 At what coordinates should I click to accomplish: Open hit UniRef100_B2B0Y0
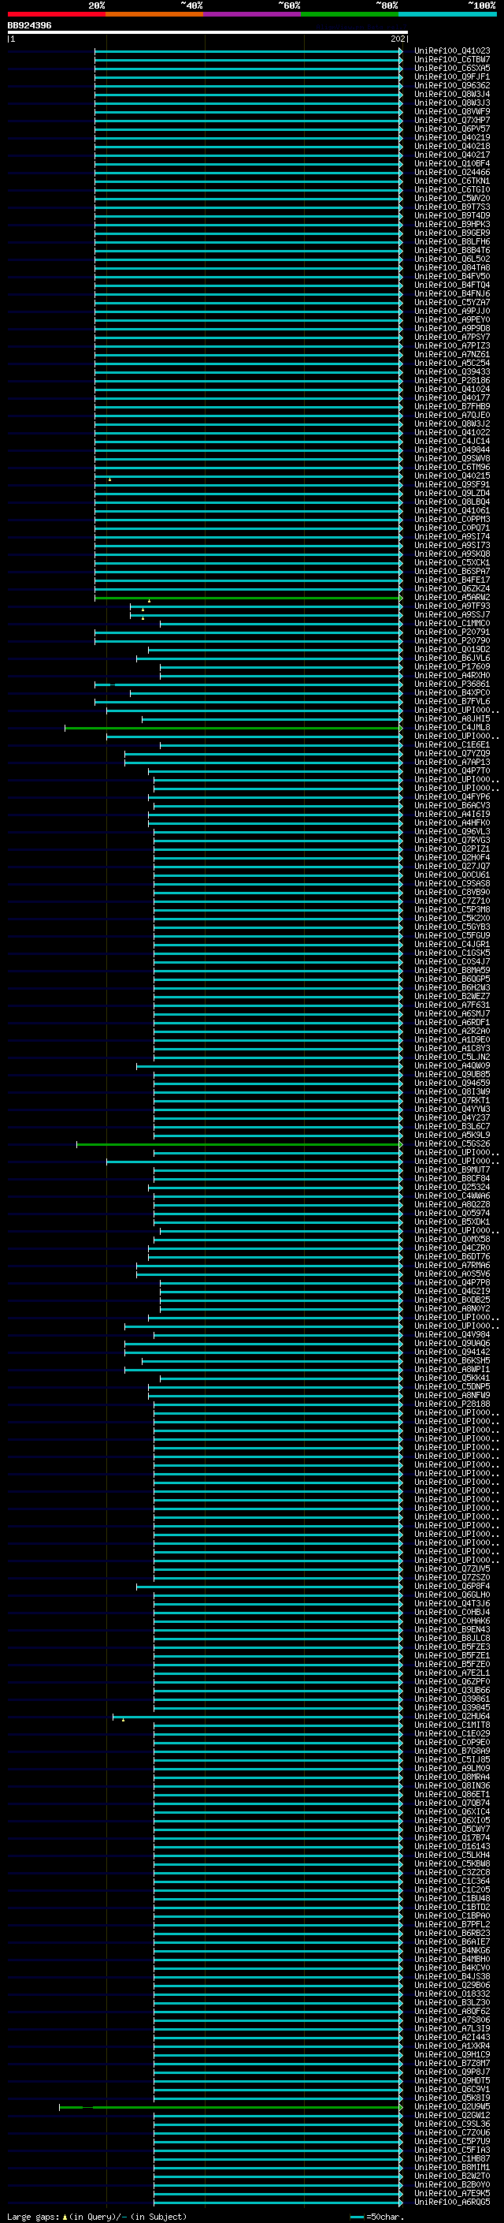pyautogui.click(x=452, y=2185)
